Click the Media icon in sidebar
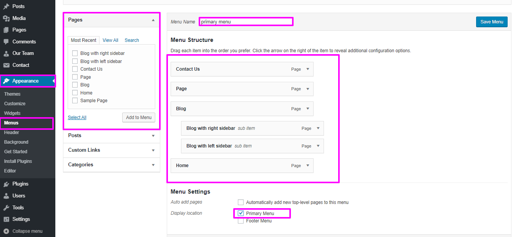The image size is (518, 237). [x=6, y=18]
